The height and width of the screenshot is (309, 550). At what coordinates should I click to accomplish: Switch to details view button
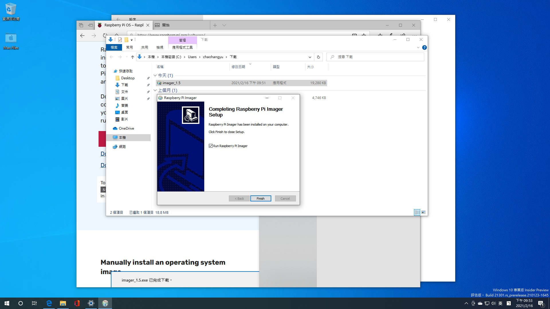pyautogui.click(x=417, y=212)
